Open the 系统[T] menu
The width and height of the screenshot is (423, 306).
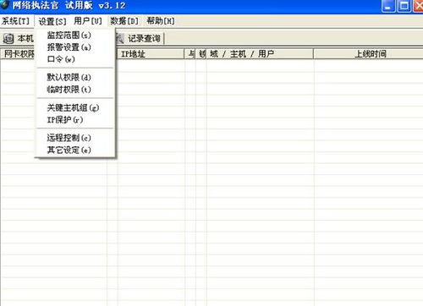coord(15,21)
